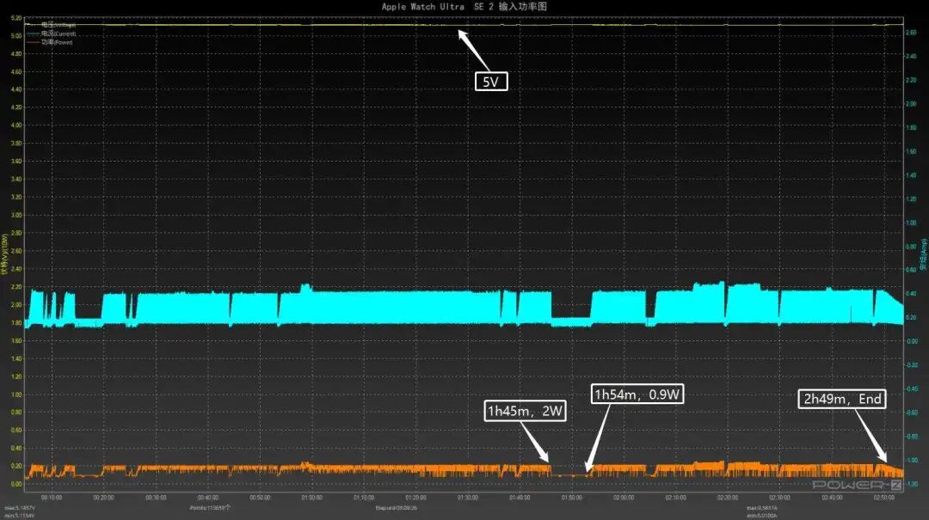Screen dimensions: 929x520
Task: Click the 1.00 value on left voltage axis
Action: click(16, 395)
